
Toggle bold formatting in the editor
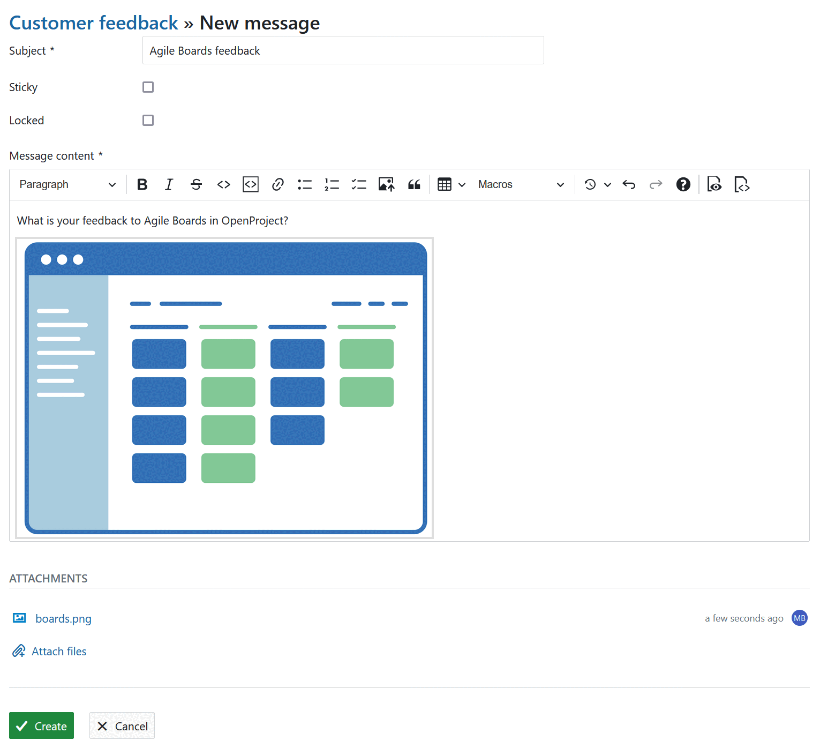(142, 184)
